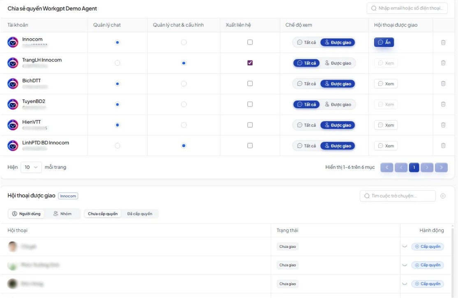This screenshot has height=298, width=458.
Task: Click the 'Ẩn' button for Innocom
Action: pyautogui.click(x=384, y=42)
